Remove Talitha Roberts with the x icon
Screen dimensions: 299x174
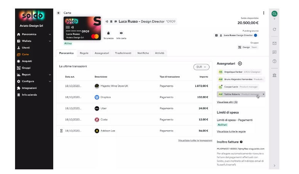pyautogui.click(x=264, y=94)
